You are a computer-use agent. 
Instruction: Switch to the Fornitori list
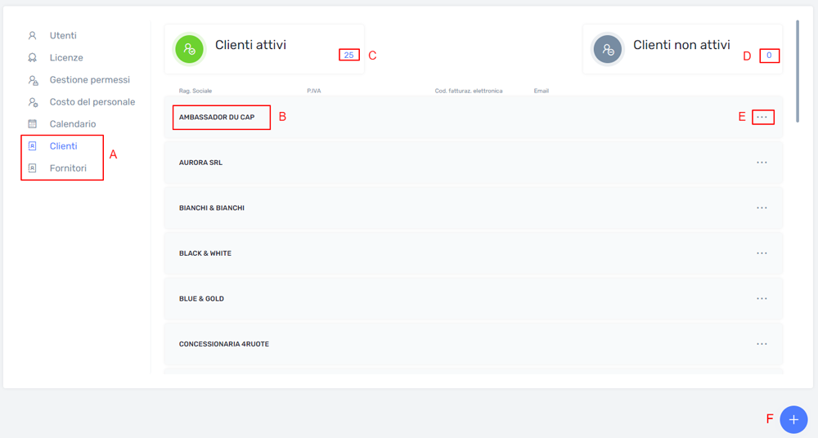(68, 168)
